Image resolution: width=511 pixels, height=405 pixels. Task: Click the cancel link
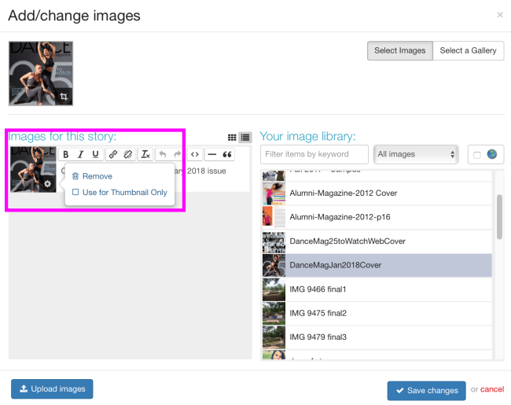point(492,389)
